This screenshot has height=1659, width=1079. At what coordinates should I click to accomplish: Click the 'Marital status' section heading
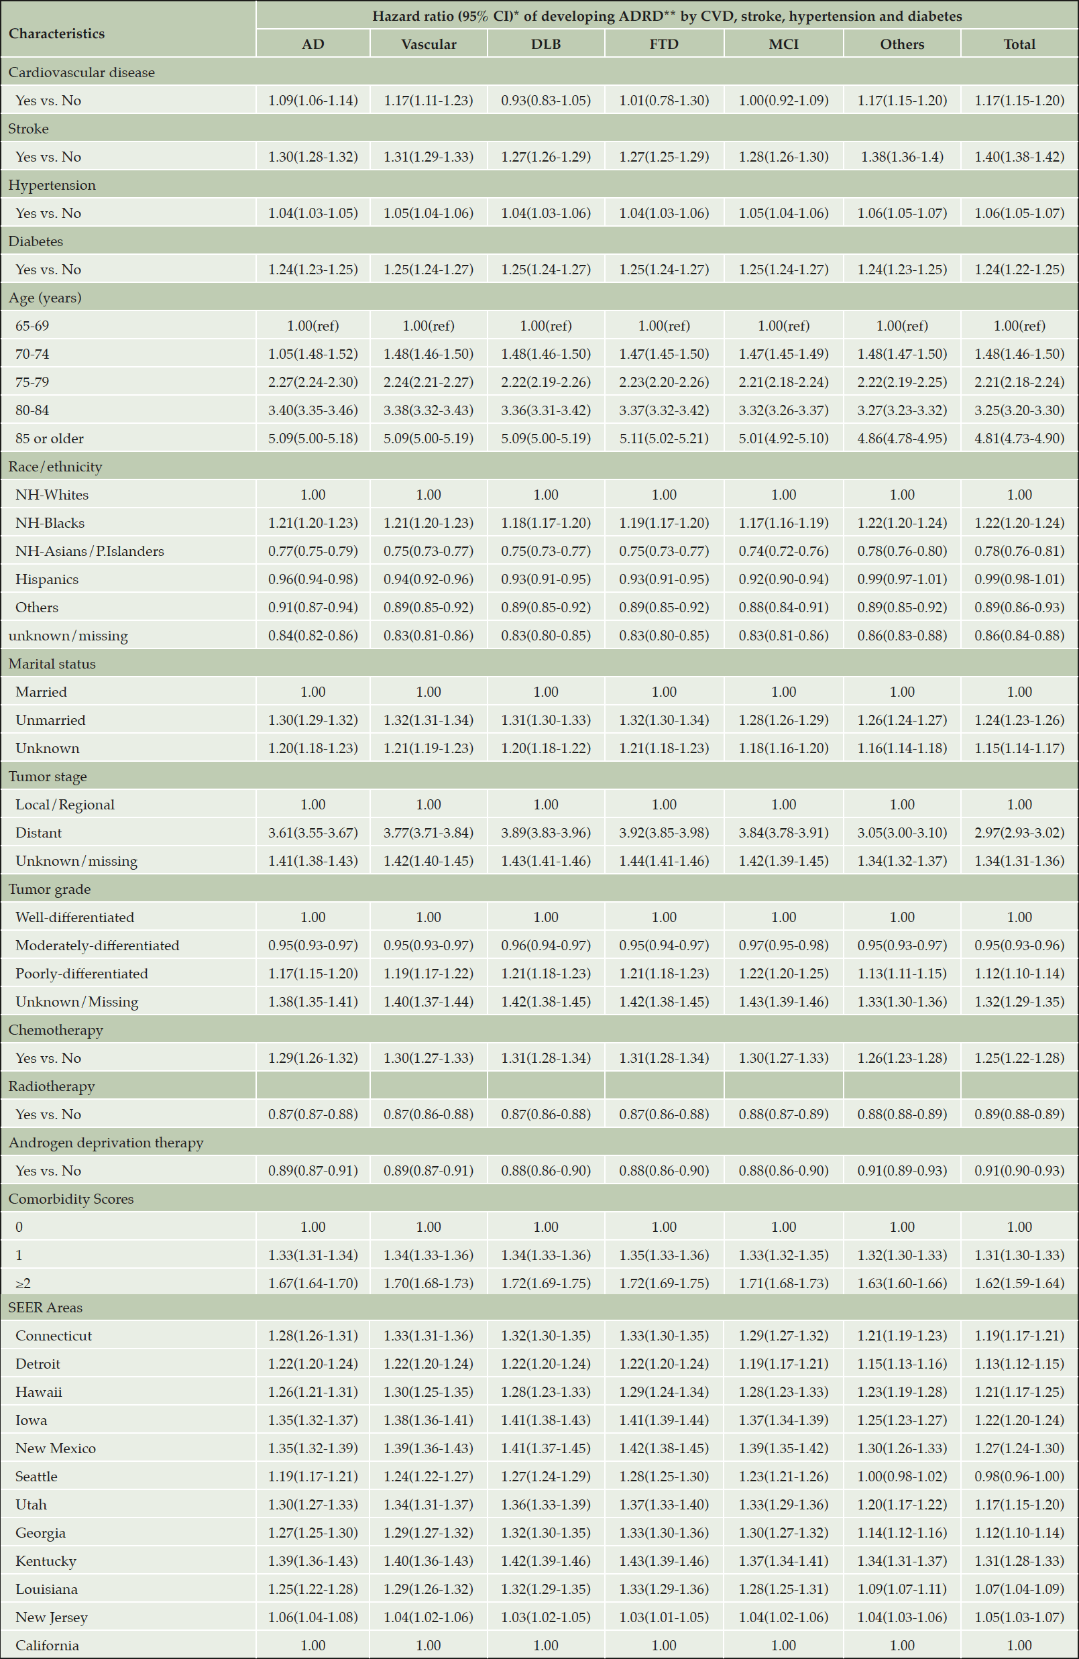click(x=52, y=664)
